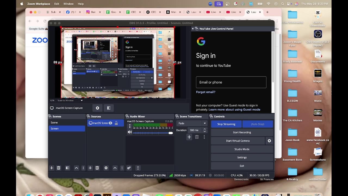
Task: Remove selected scene using the Scenes trash icon
Action: pyautogui.click(x=58, y=168)
